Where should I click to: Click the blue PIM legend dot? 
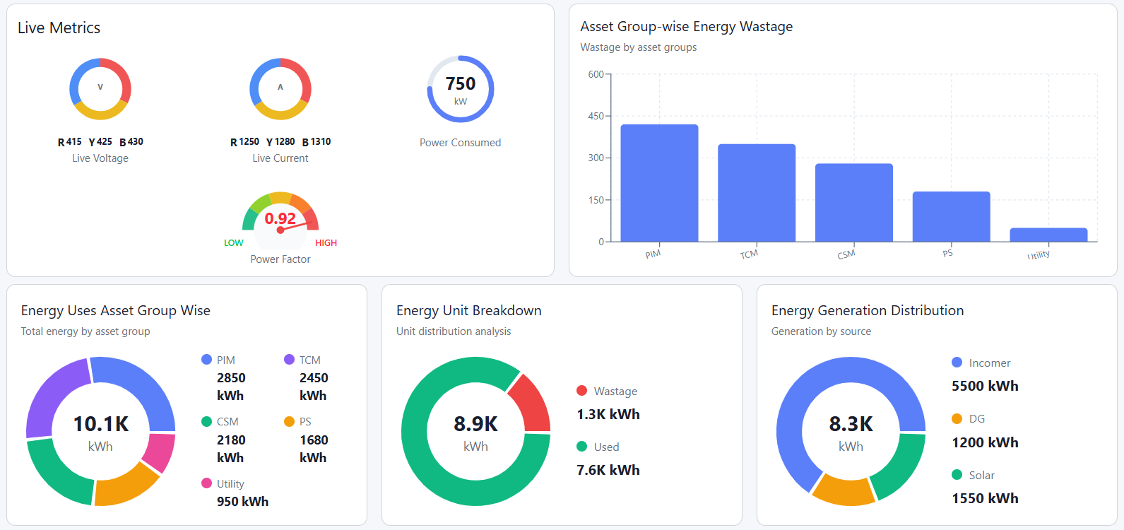coord(207,360)
